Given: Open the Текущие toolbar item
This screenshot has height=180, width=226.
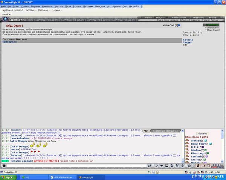Looking at the screenshot, I should tap(57, 10).
